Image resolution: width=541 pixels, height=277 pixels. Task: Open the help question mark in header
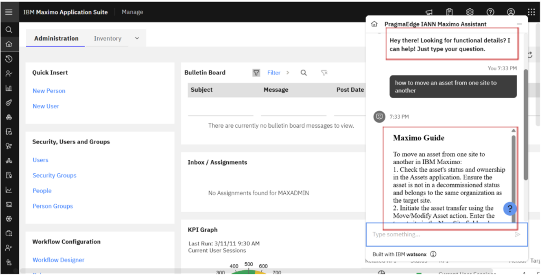(x=490, y=12)
